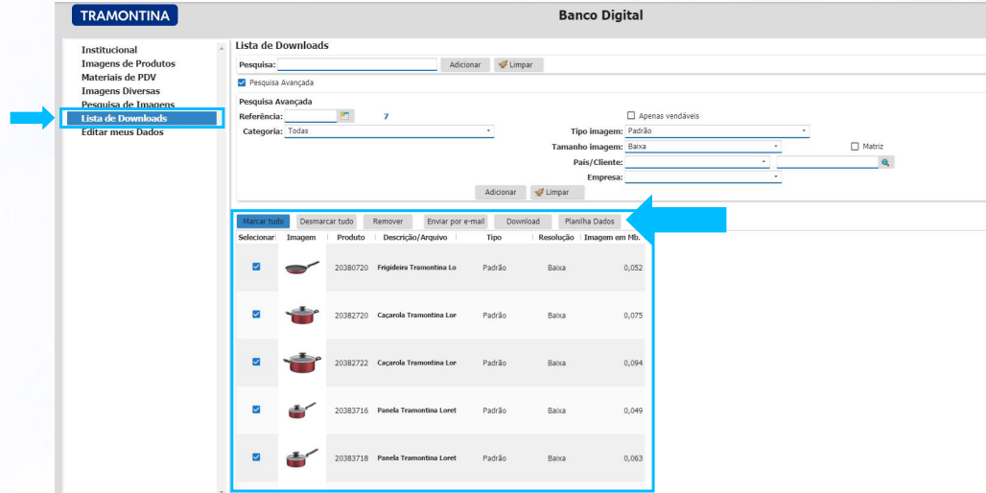Viewport: 986px width, 493px height.
Task: Focus the Referência input field
Action: point(311,116)
